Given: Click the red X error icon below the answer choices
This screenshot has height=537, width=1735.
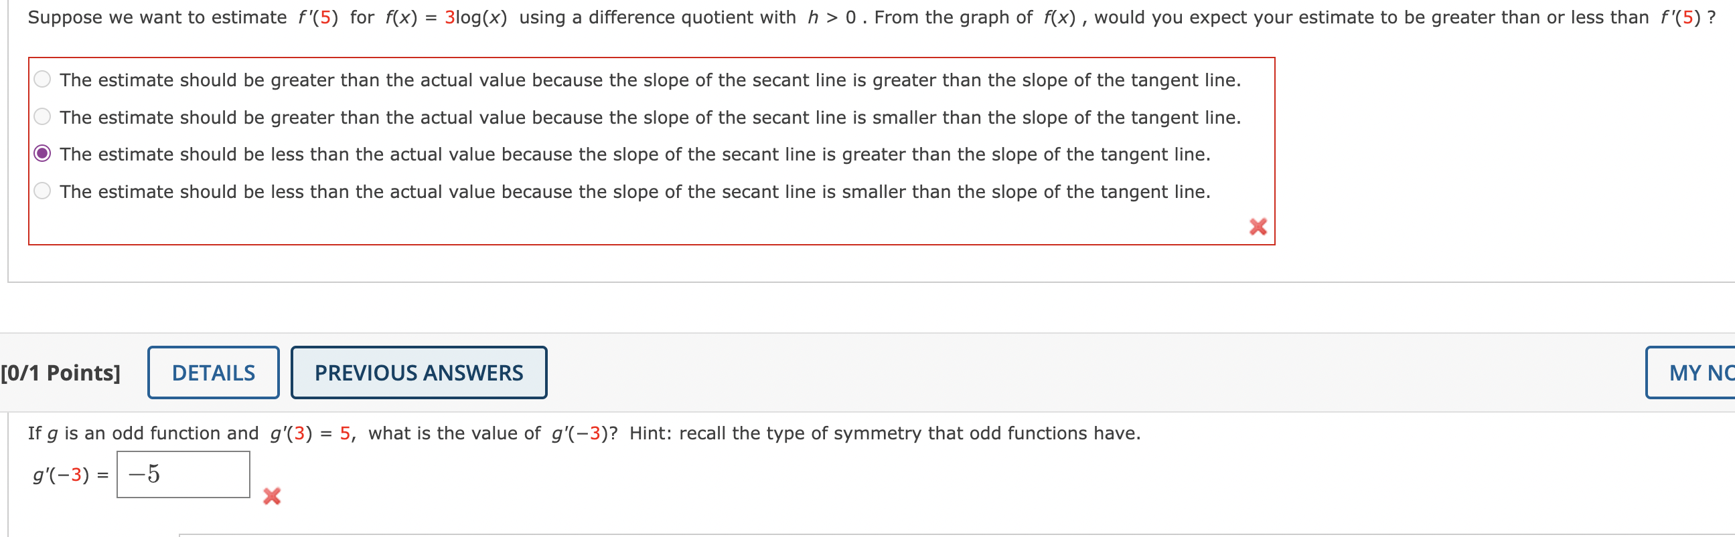Looking at the screenshot, I should click(1257, 227).
